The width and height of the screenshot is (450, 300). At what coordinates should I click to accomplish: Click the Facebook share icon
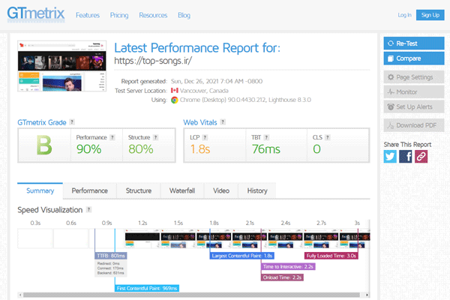pyautogui.click(x=406, y=156)
